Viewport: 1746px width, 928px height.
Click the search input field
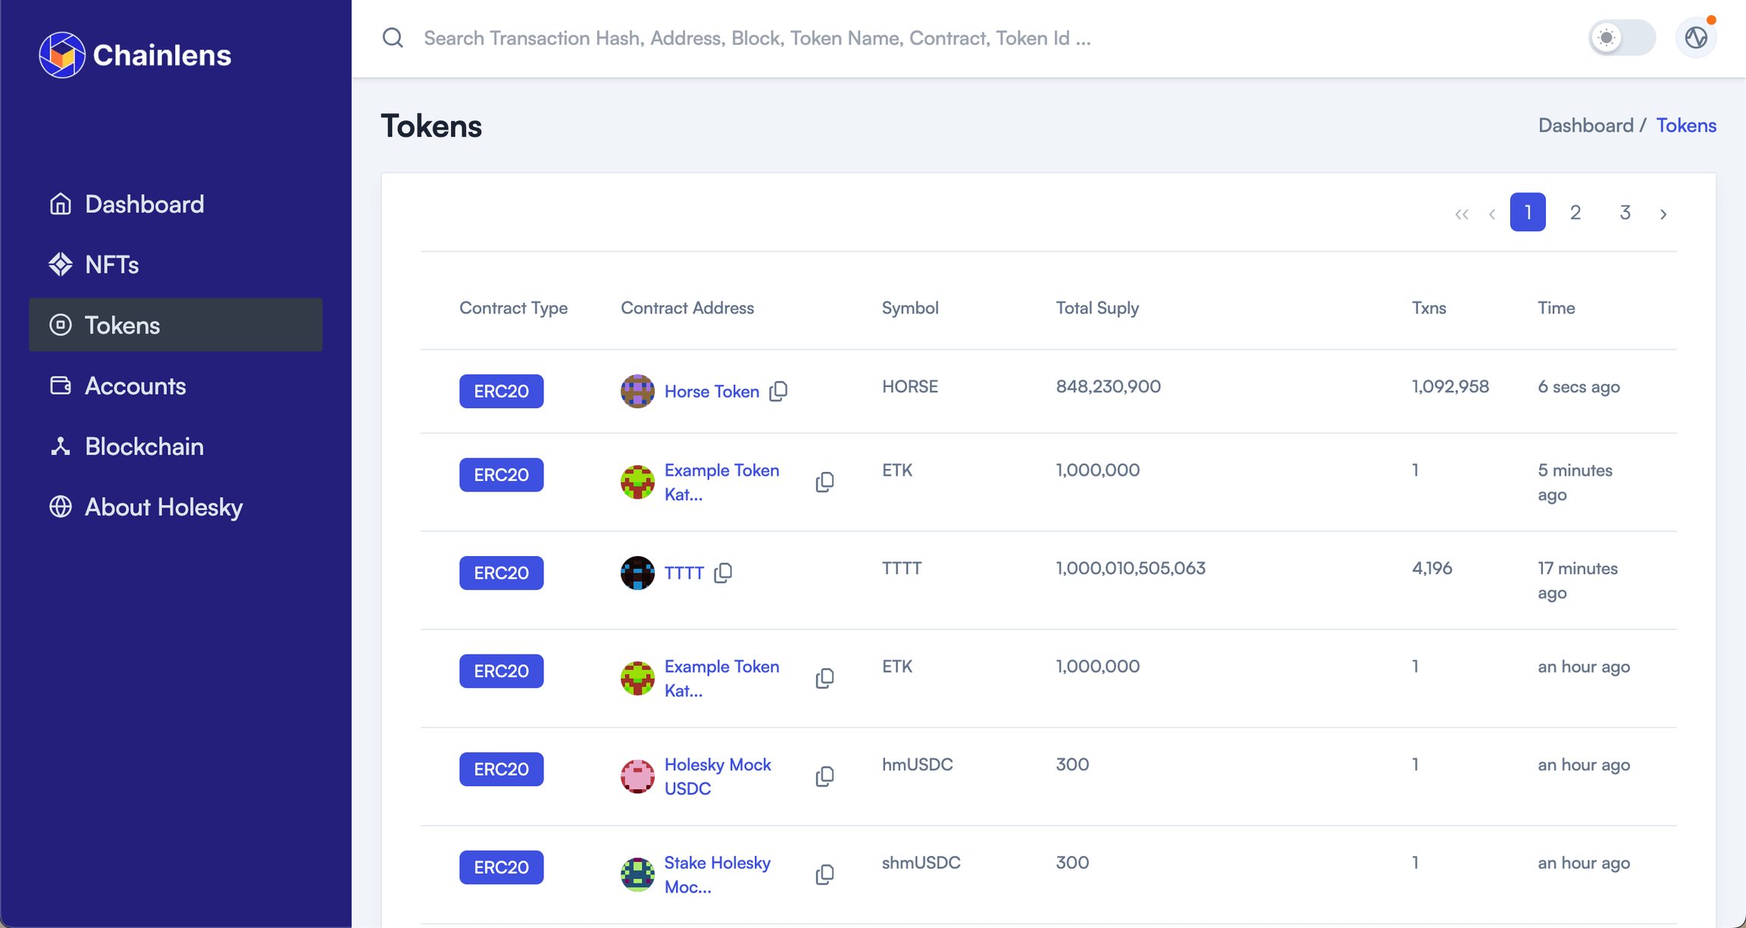(x=758, y=37)
